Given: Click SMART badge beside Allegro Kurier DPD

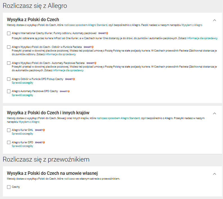Looking at the screenshot, I should [x=40, y=142].
